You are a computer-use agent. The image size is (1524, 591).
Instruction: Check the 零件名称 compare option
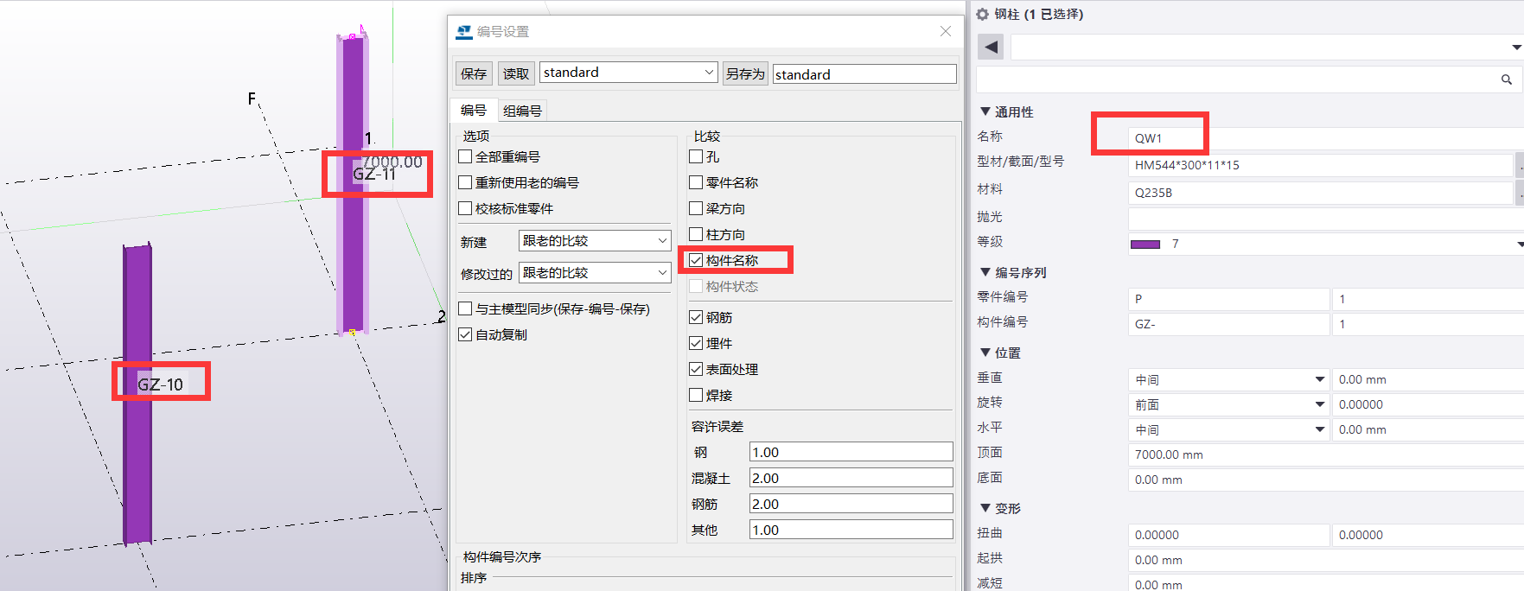696,182
